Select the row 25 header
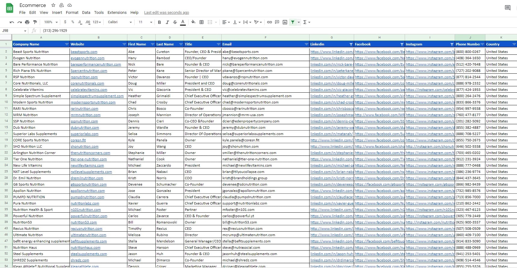517x268 pixels. tap(6, 171)
